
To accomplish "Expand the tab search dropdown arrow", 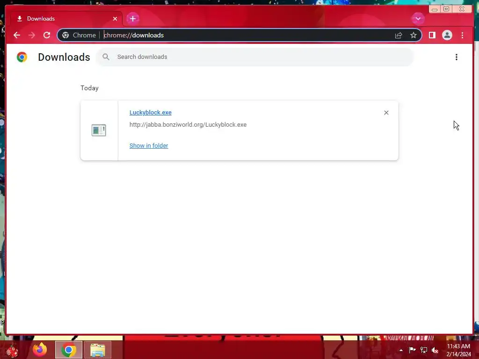I will [418, 19].
